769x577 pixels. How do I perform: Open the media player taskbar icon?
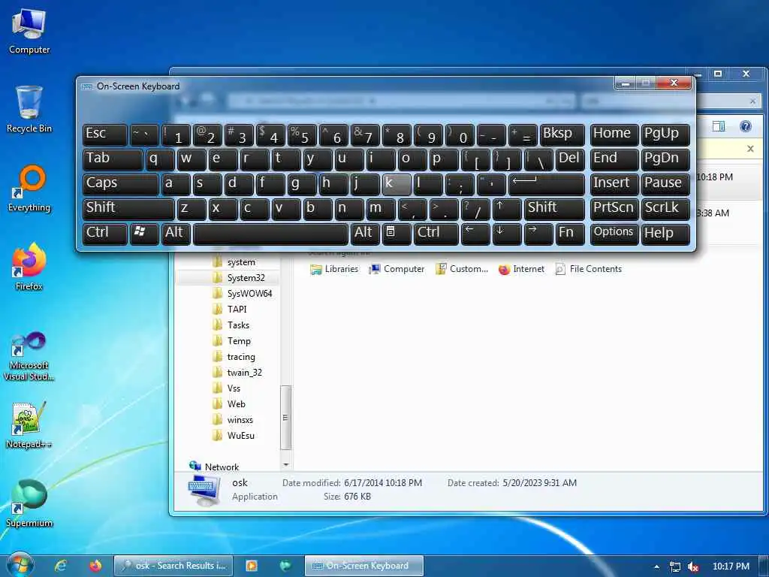tap(252, 566)
